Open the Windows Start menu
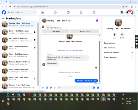138x110 pixels. (x=2, y=101)
